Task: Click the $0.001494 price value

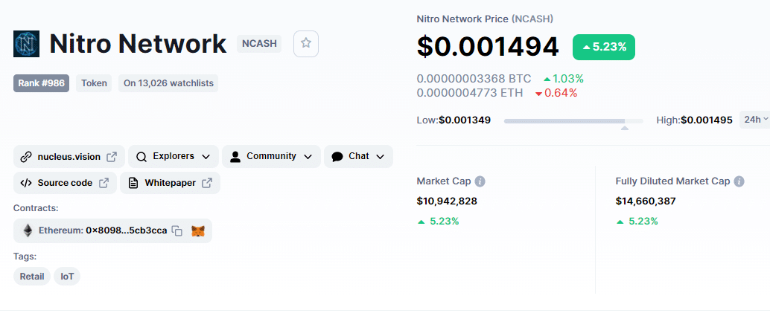Action: click(x=488, y=47)
